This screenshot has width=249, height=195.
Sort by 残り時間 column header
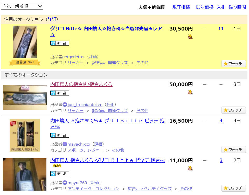(x=237, y=7)
